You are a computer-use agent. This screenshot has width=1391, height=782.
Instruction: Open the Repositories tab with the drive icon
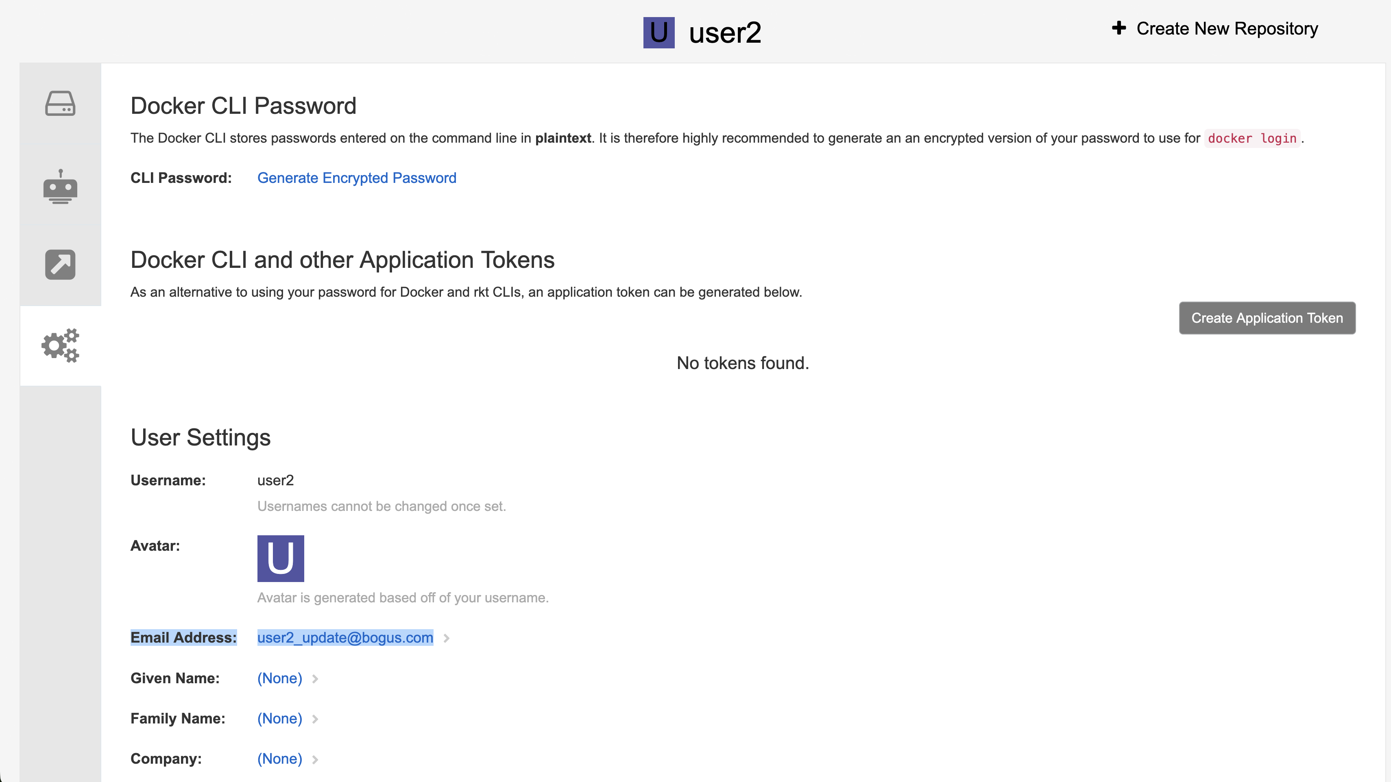click(60, 104)
